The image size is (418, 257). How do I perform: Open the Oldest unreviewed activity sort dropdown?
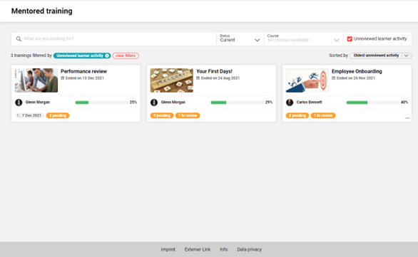pyautogui.click(x=381, y=56)
